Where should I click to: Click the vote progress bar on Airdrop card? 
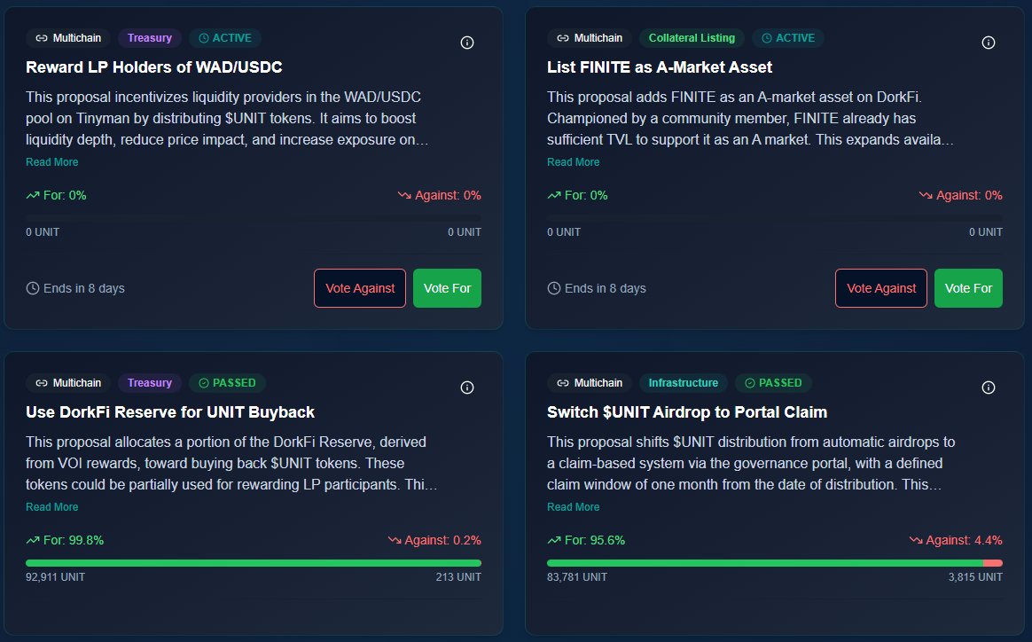click(774, 563)
